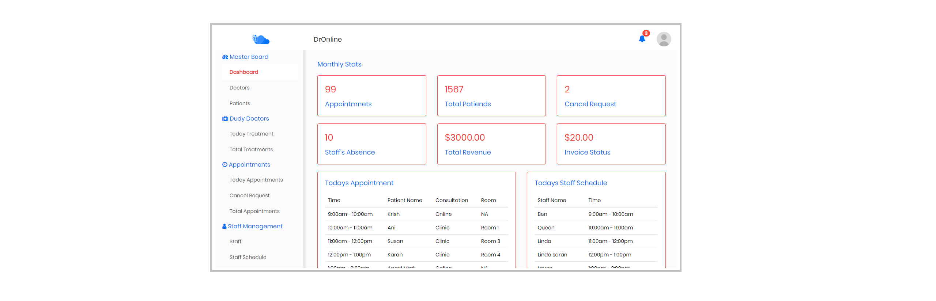Click Queen's 10:00am - 11:00am time cell

coord(611,228)
